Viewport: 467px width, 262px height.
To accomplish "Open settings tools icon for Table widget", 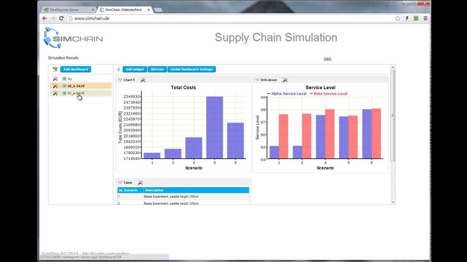I will (x=140, y=183).
